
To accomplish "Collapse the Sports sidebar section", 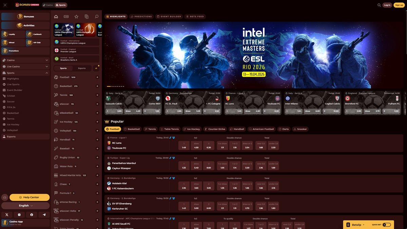I will [25, 73].
